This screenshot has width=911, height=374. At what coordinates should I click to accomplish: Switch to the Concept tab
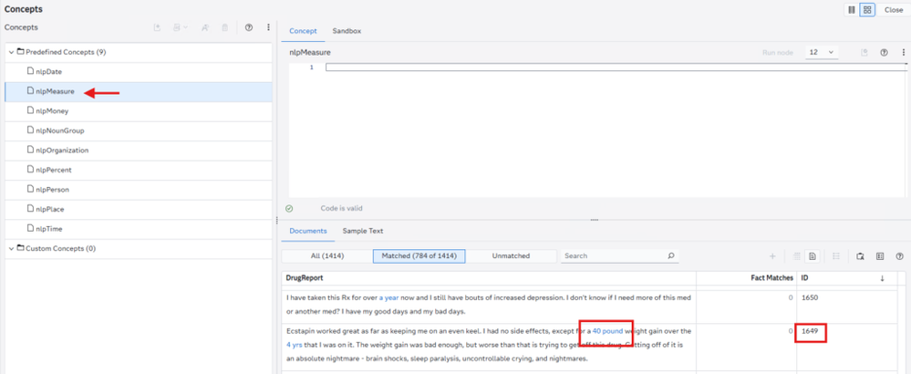[x=303, y=31]
